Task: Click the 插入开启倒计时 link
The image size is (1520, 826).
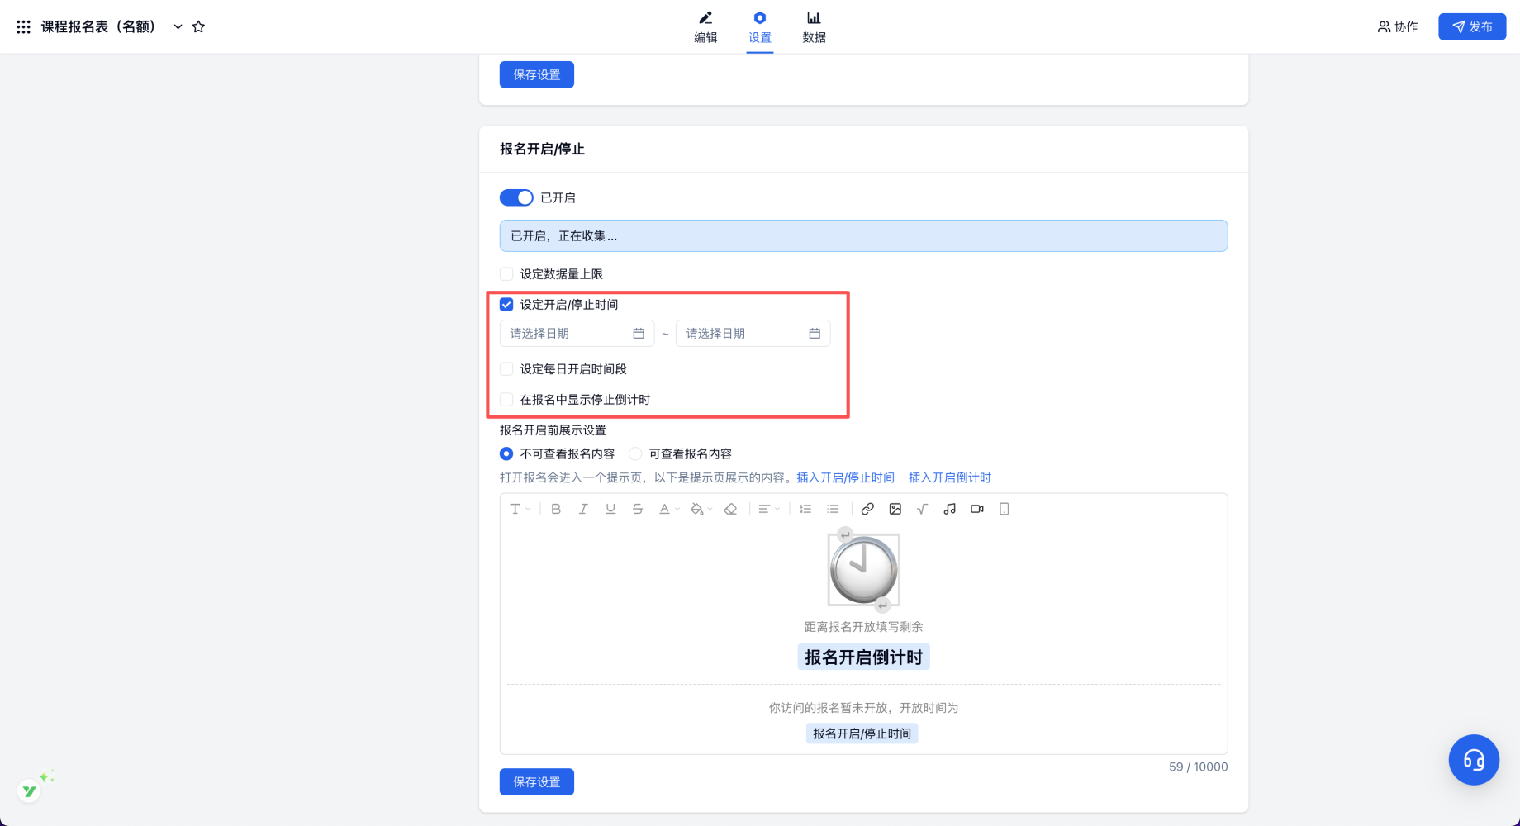Action: [x=949, y=477]
